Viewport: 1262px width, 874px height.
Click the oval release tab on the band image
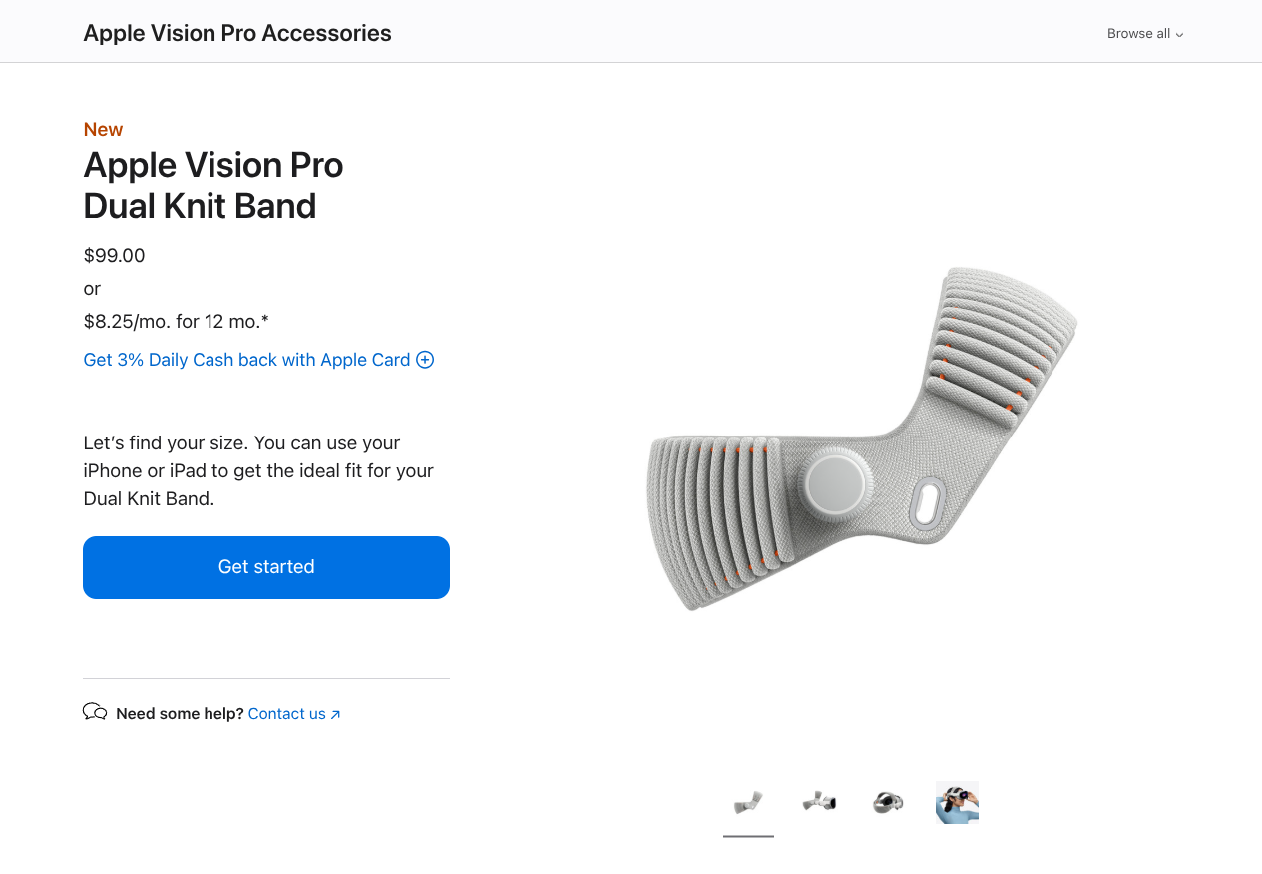[928, 504]
